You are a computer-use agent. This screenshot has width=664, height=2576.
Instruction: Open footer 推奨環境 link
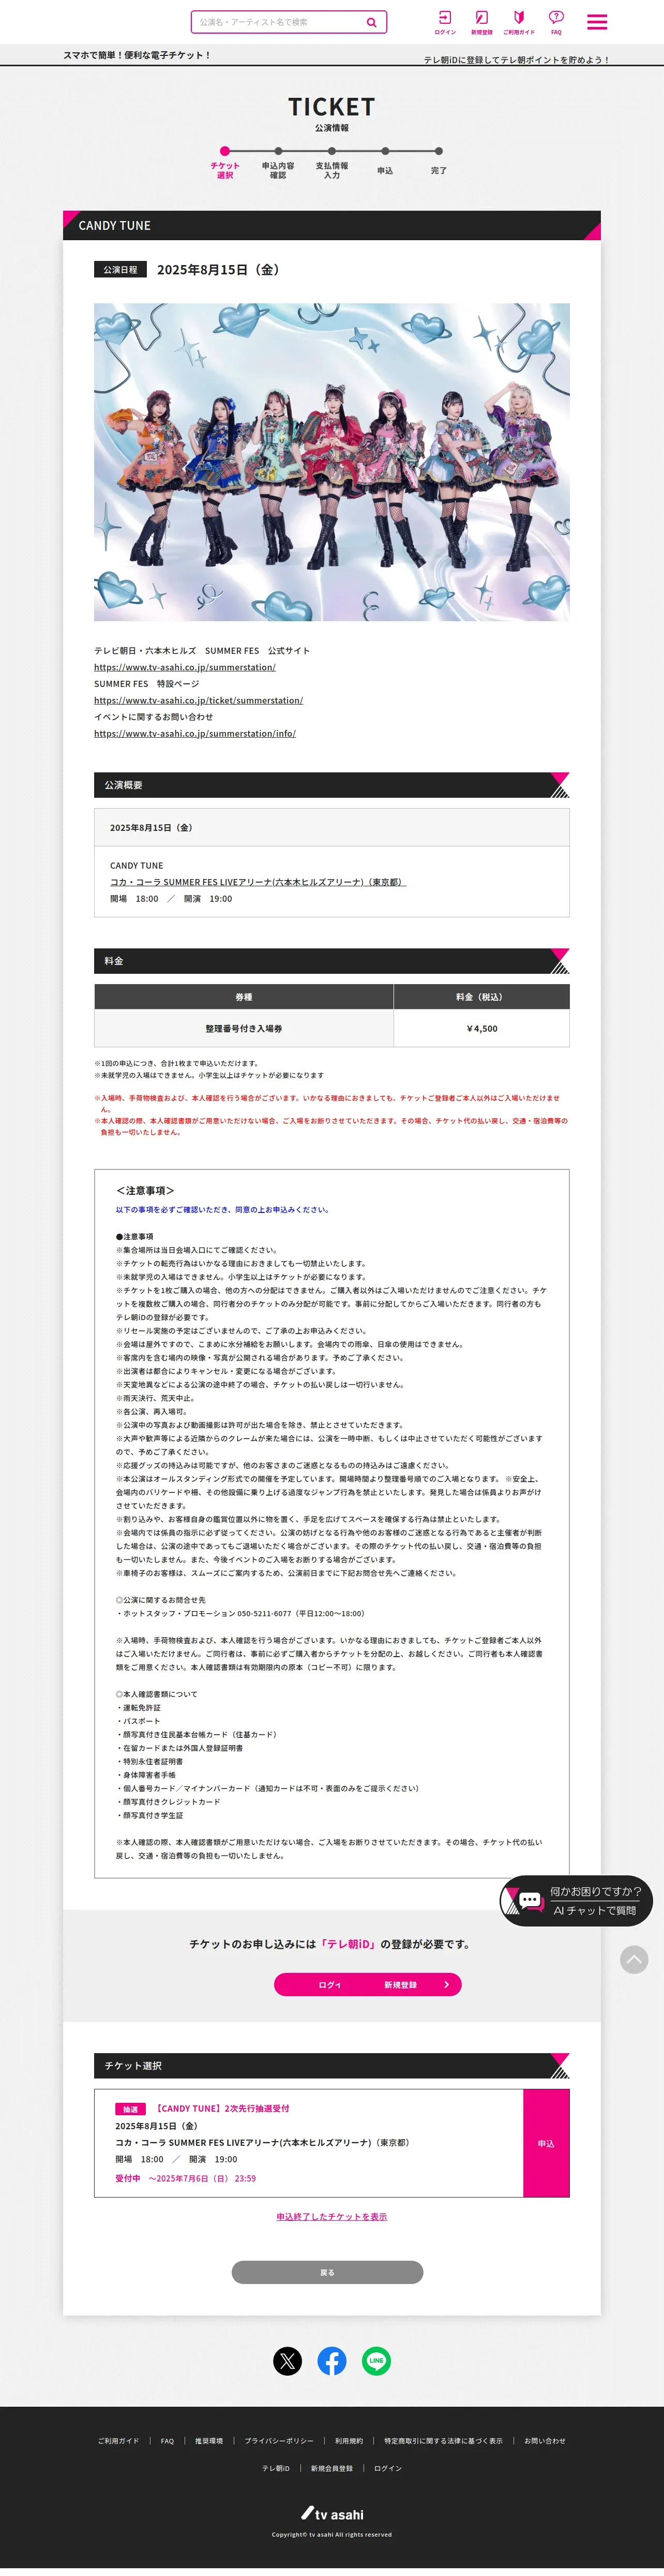[209, 2440]
